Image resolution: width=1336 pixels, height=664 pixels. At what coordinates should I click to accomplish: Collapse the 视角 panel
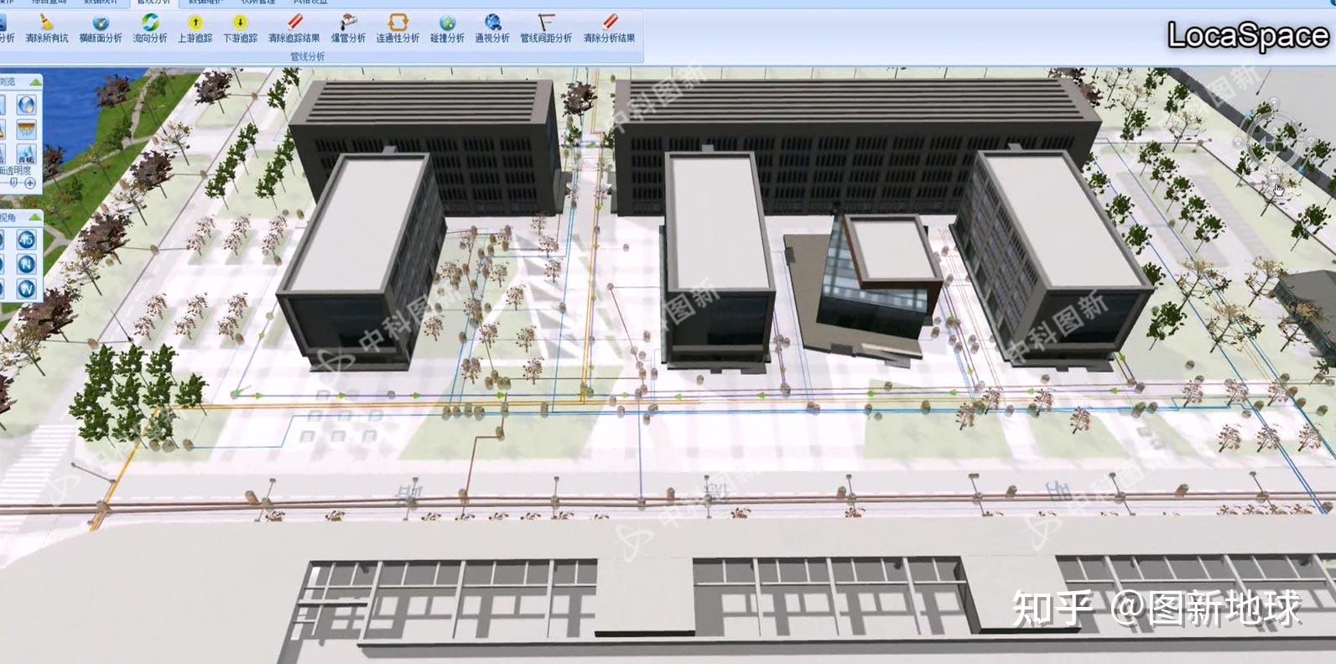click(34, 218)
